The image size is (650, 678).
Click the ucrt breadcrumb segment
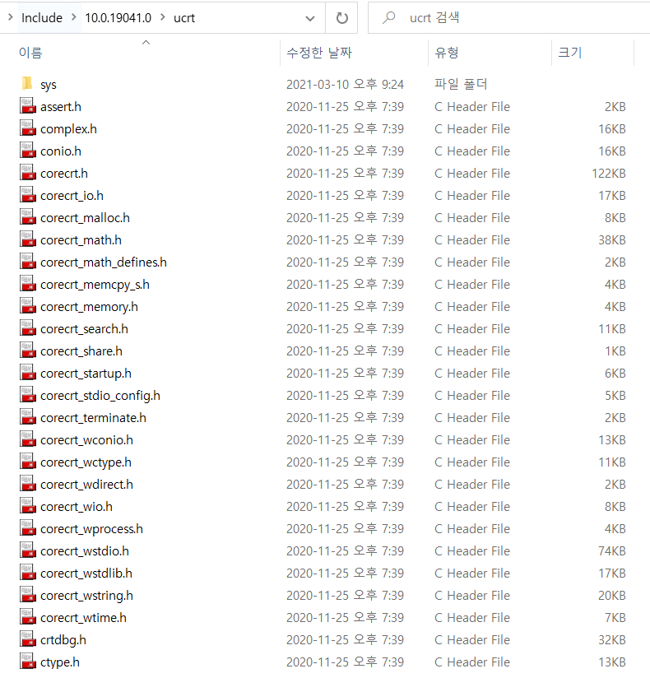coord(184,18)
